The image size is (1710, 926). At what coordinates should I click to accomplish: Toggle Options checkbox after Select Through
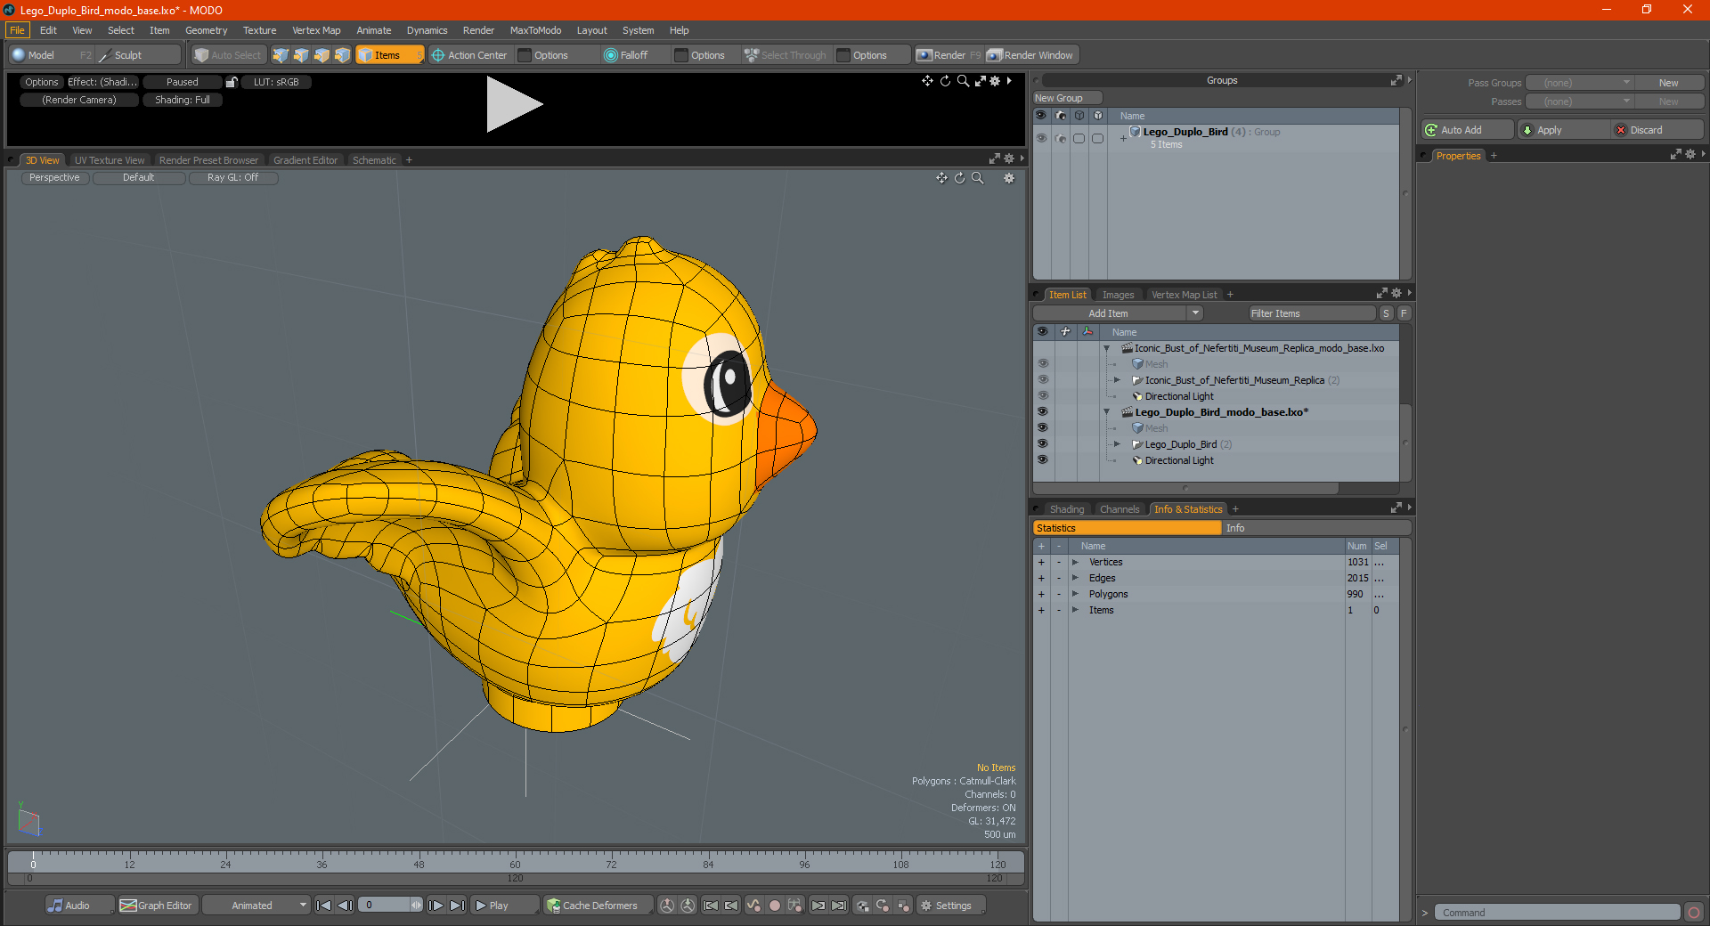(x=843, y=55)
